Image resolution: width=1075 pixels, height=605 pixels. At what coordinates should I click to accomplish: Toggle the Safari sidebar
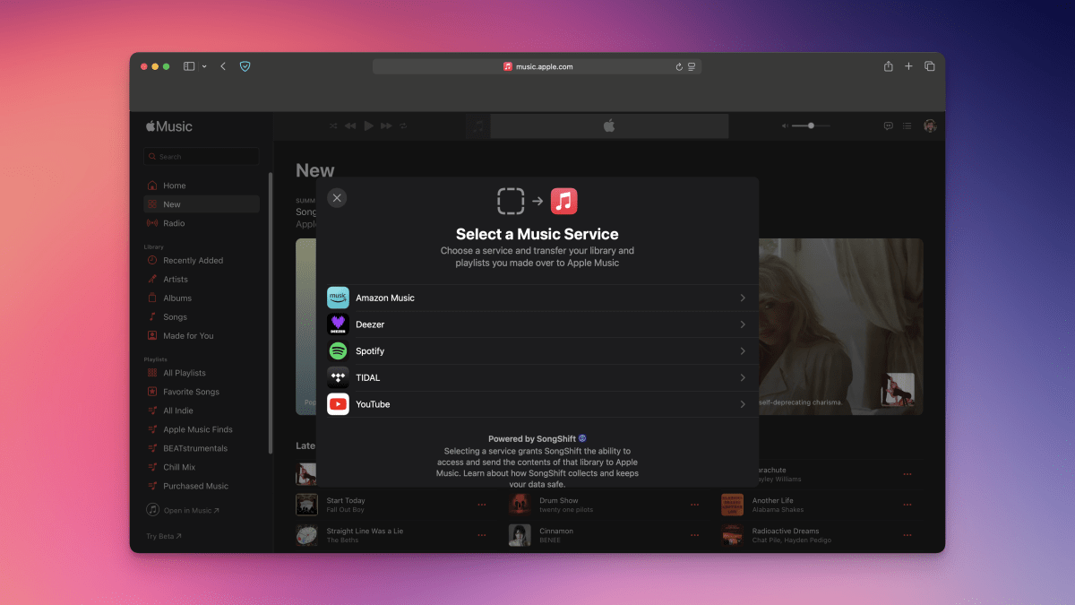pyautogui.click(x=189, y=66)
